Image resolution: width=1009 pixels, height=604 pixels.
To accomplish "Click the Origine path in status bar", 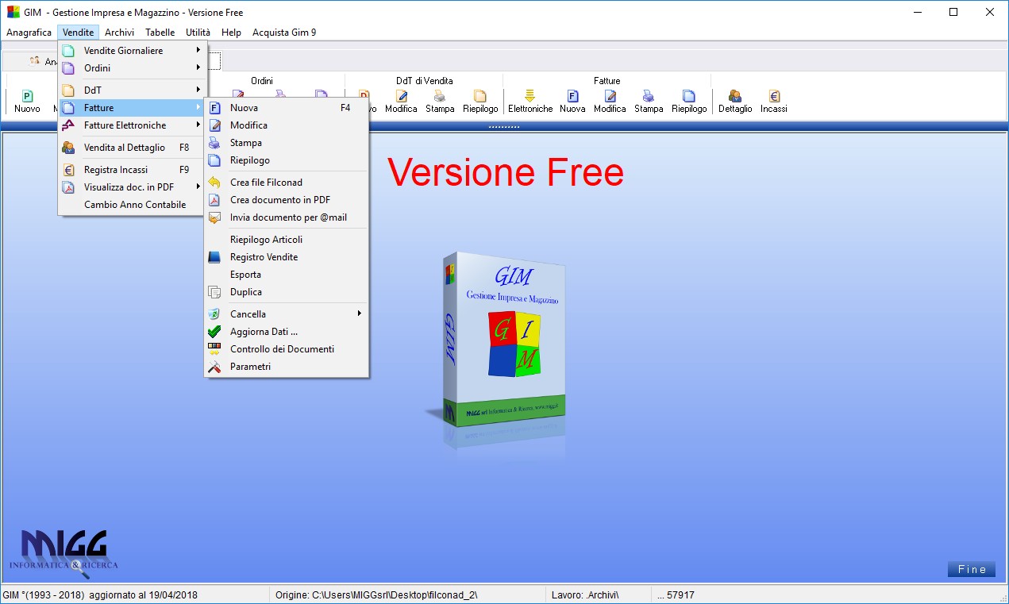I will click(376, 595).
